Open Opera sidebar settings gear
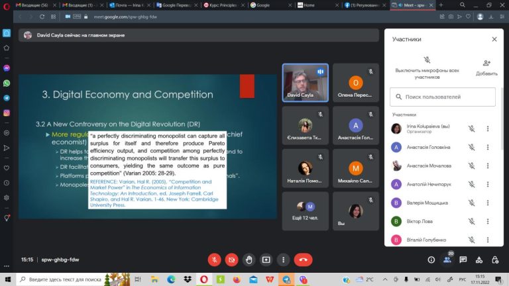Viewport: 509px width, 286px height. point(7,198)
